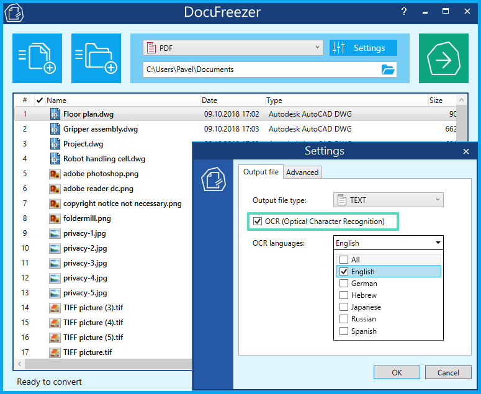Viewport: 481px width, 394px height.
Task: Cancel the Settings dialog
Action: click(x=448, y=372)
